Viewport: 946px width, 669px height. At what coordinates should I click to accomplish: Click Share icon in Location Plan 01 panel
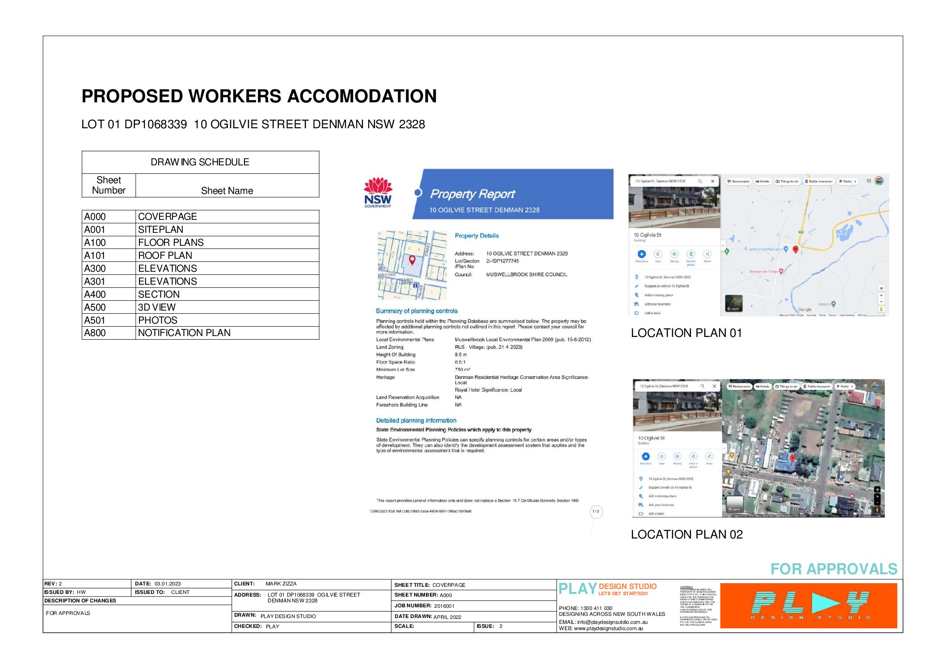point(707,254)
